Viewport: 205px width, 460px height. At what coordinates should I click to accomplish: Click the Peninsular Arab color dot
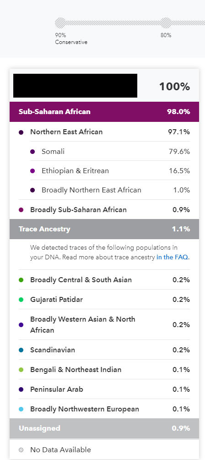coord(21,389)
